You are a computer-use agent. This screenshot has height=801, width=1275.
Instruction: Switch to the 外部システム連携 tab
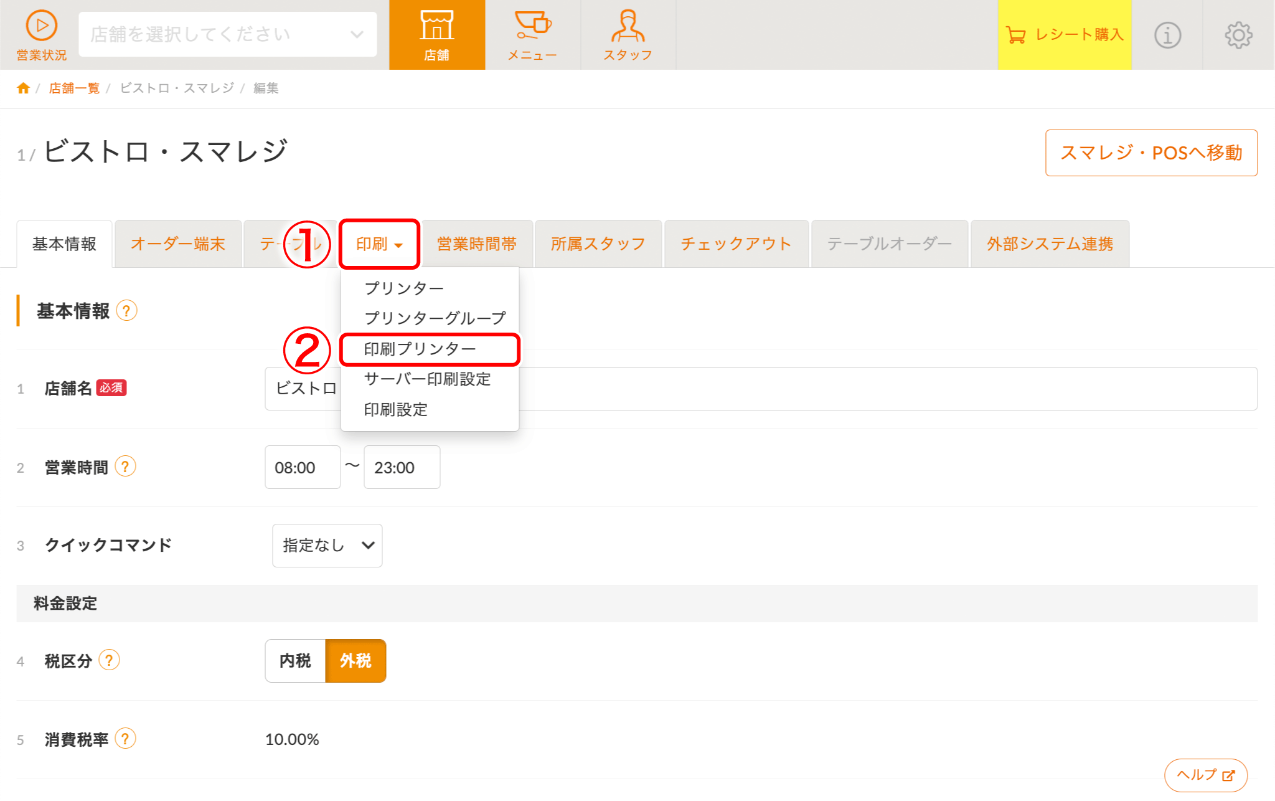pyautogui.click(x=1050, y=244)
